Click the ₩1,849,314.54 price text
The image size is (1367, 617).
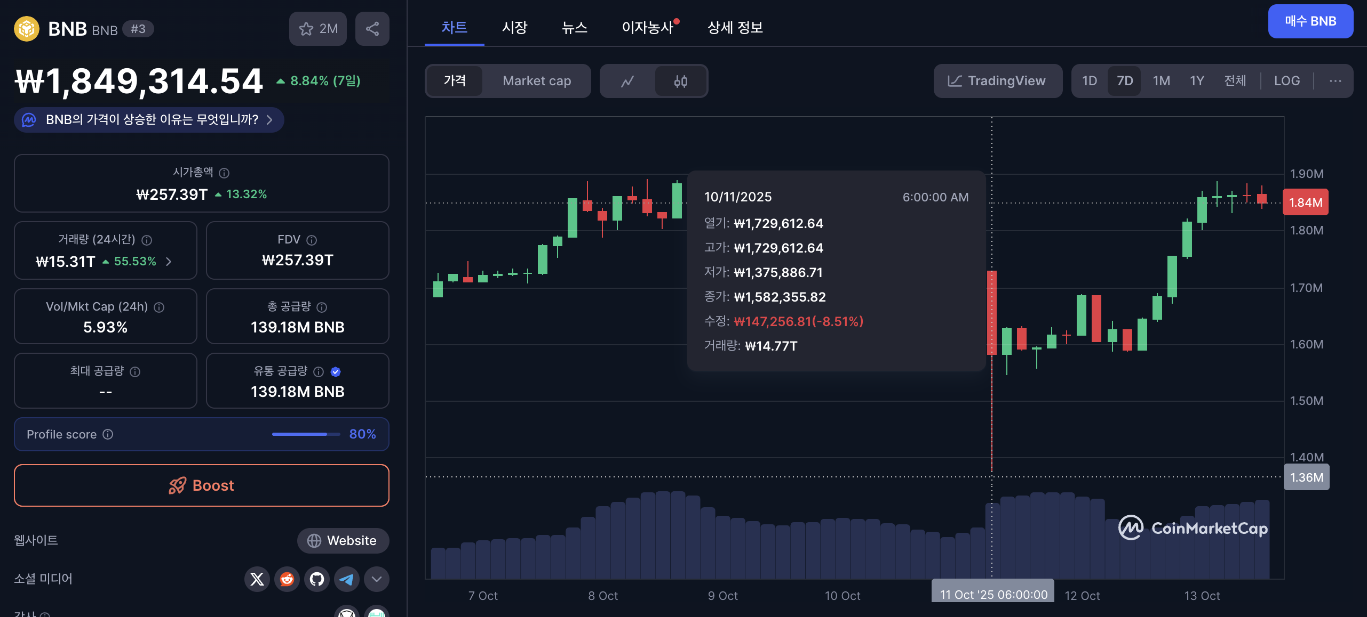[x=139, y=82]
